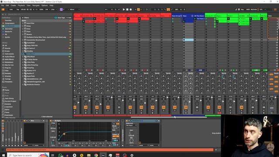Open the Samples library category
The width and height of the screenshot is (279, 157).
pos(8,73)
